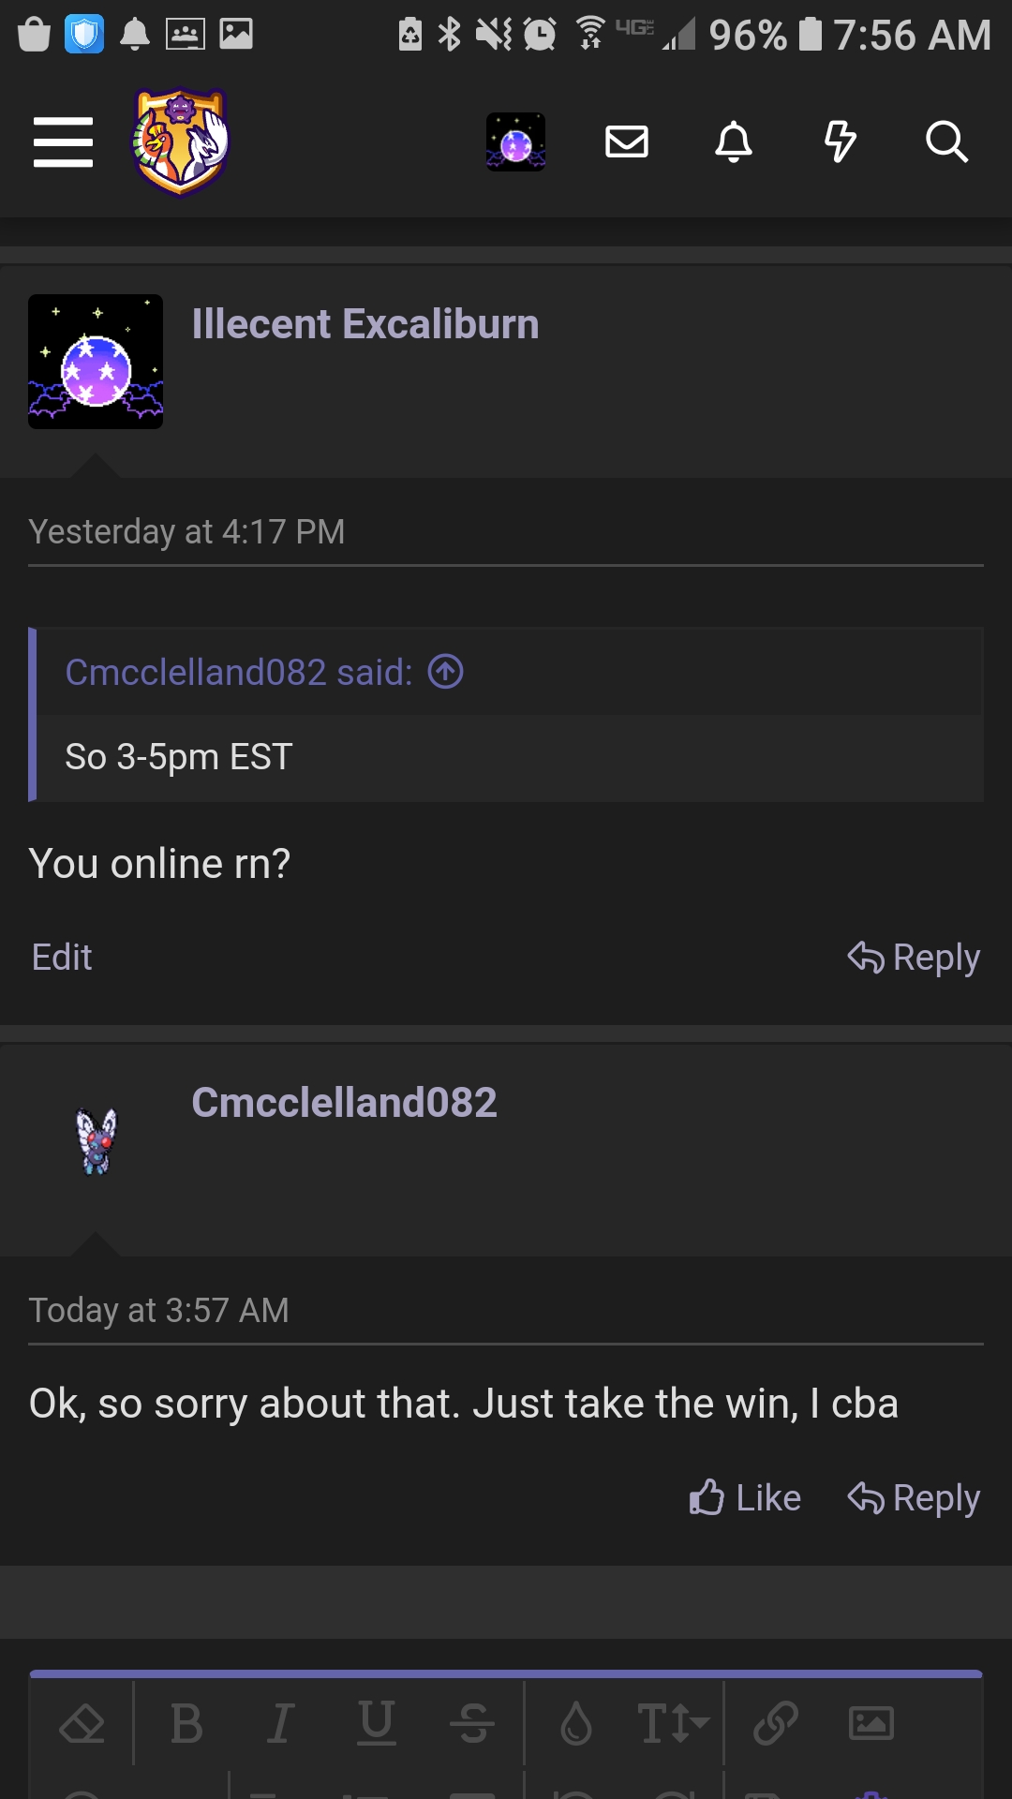Open the text color droplet picker
Screen dimensions: 1012x1799
point(576,1724)
